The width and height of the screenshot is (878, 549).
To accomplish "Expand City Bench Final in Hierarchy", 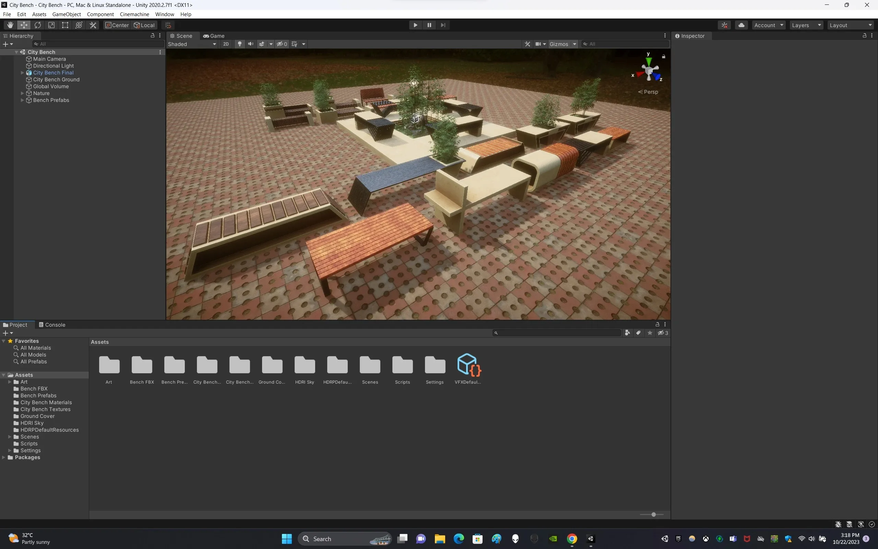I will (x=22, y=73).
